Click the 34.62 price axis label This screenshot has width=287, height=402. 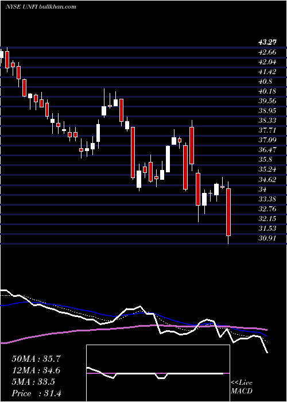[x=267, y=179]
